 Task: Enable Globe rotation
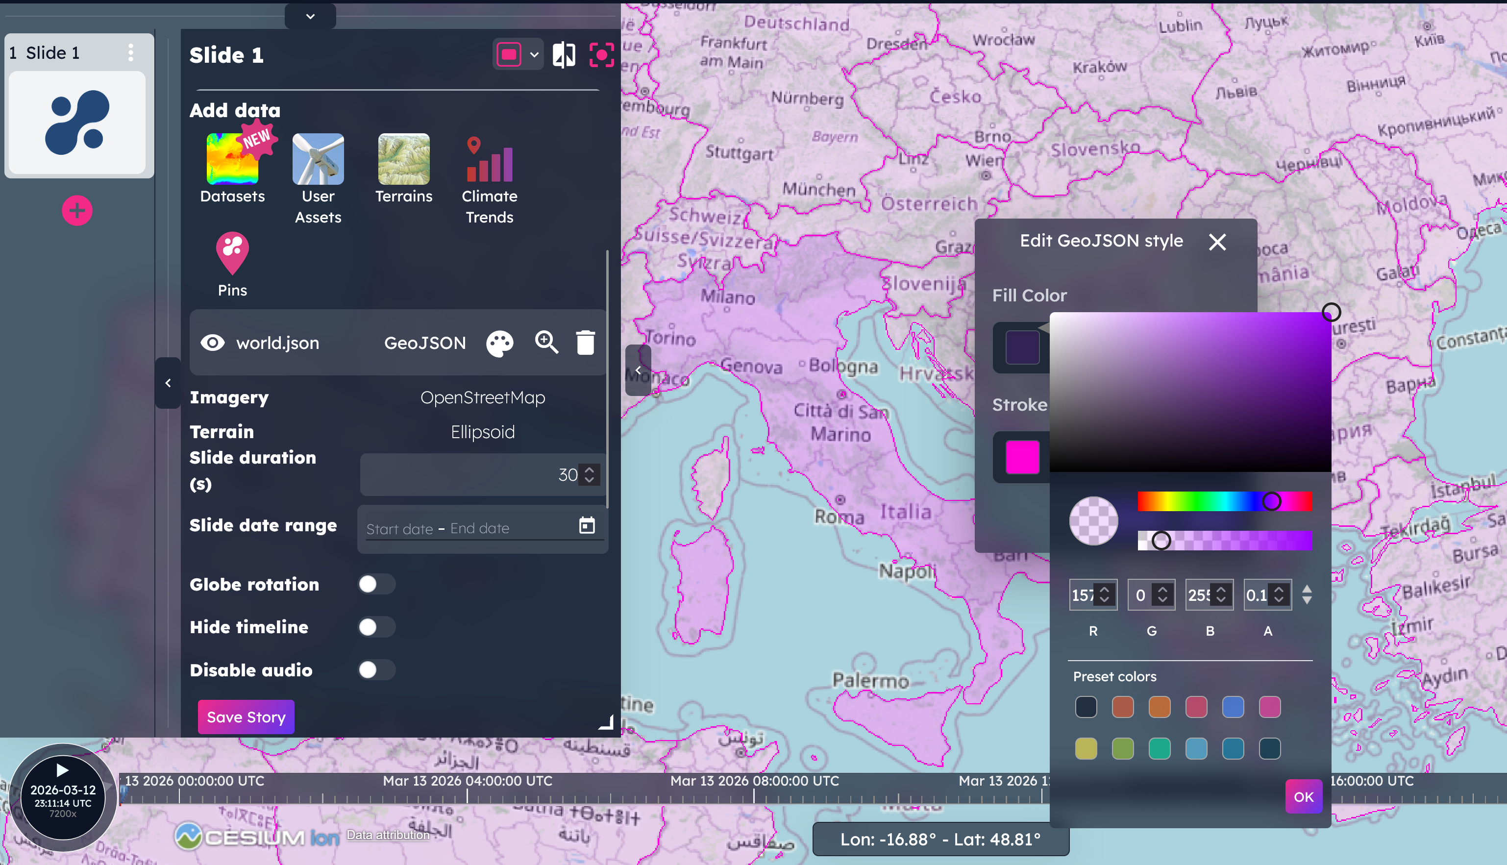[x=376, y=584]
